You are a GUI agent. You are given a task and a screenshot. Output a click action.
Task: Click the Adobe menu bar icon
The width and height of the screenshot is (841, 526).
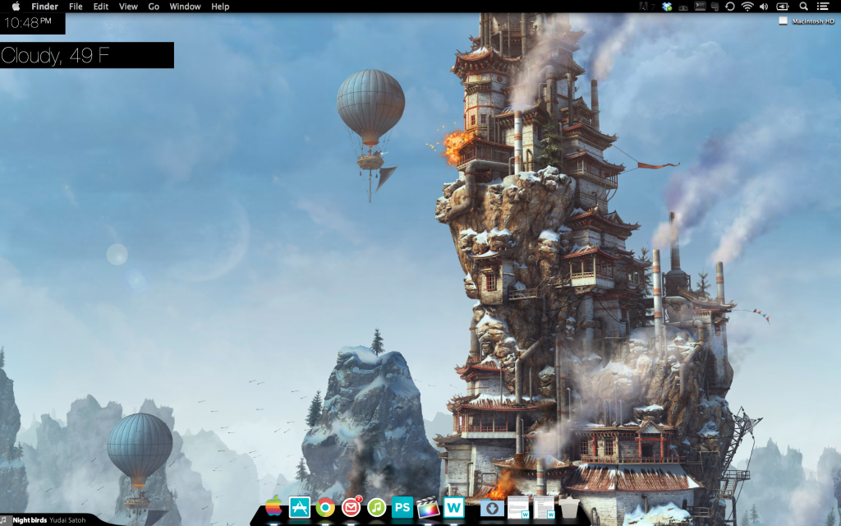(x=647, y=7)
